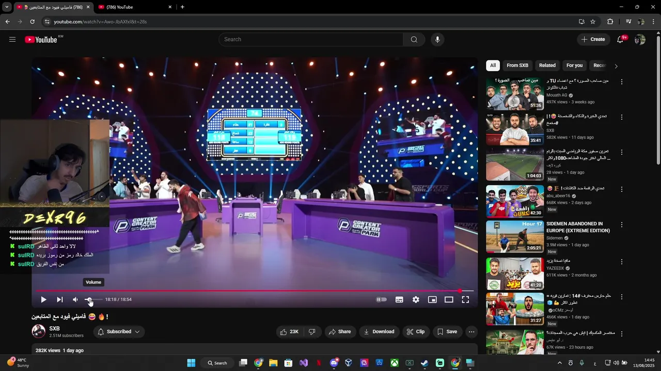Open the account avatar menu
The height and width of the screenshot is (371, 661).
coord(640,40)
